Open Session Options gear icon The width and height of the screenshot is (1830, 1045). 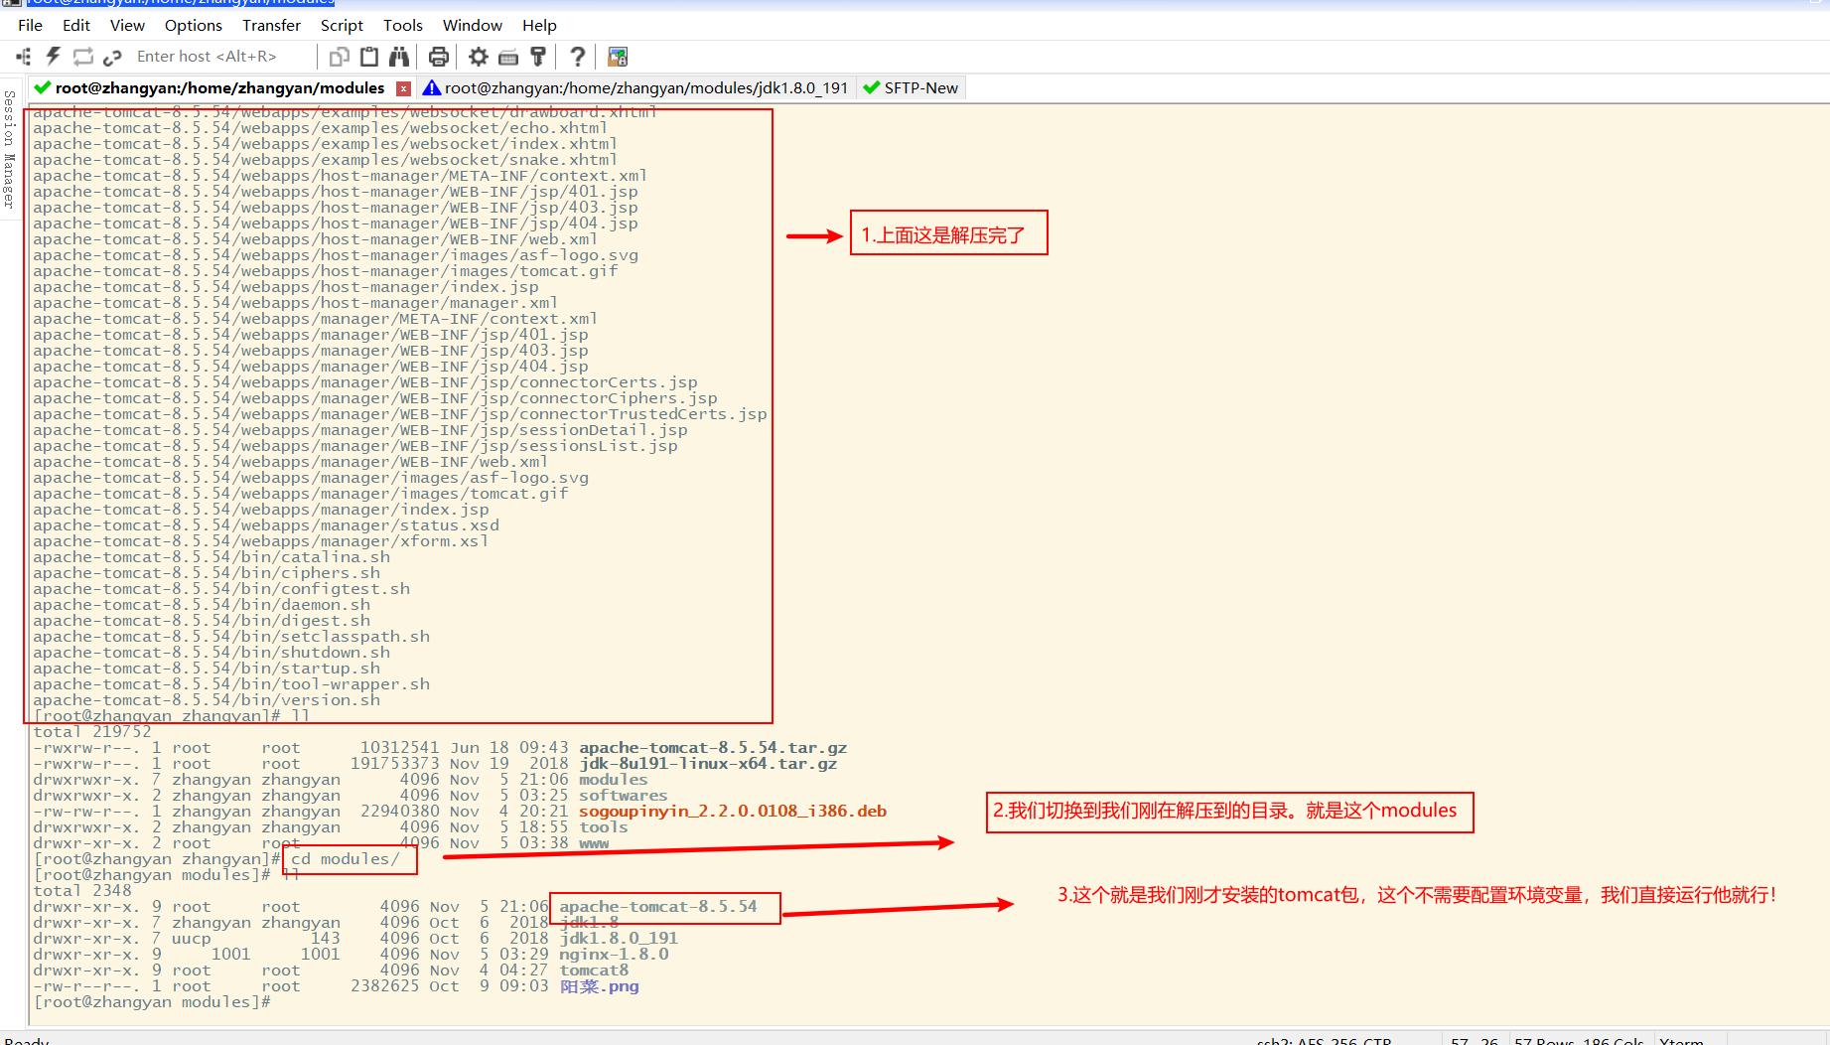479,57
